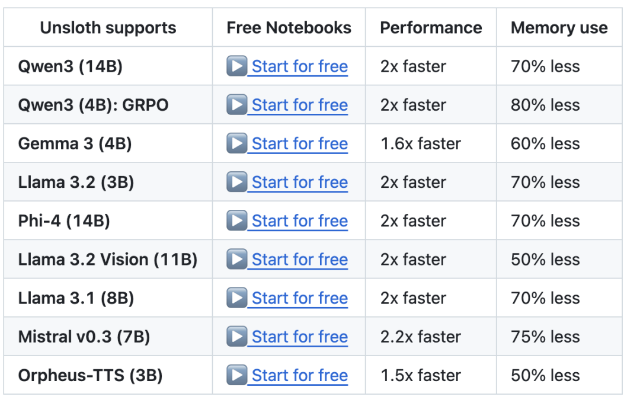The width and height of the screenshot is (640, 403).
Task: Follow the Llama 3.1 (8B) Start for free link
Action: click(299, 298)
